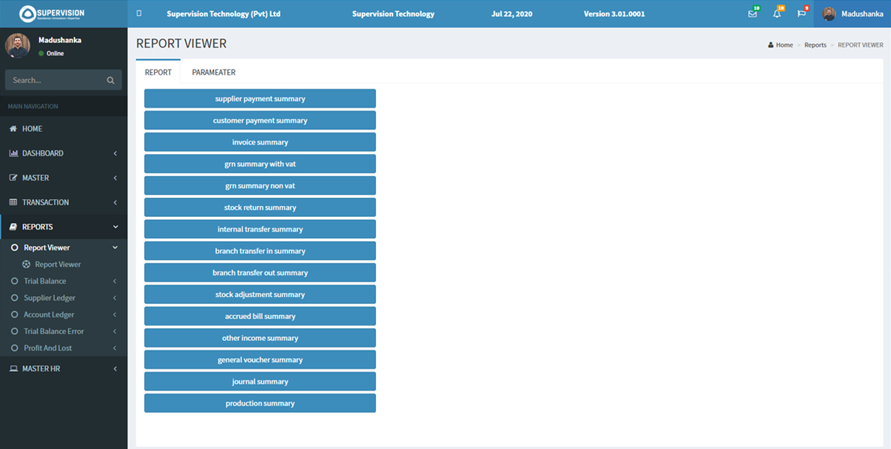Toggle sidebar with top bar hamburger icon
This screenshot has height=449, width=891.
coord(139,13)
